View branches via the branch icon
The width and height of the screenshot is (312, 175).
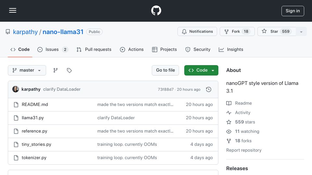(x=56, y=70)
